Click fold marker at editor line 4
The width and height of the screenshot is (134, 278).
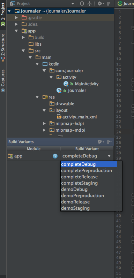coord(132,28)
